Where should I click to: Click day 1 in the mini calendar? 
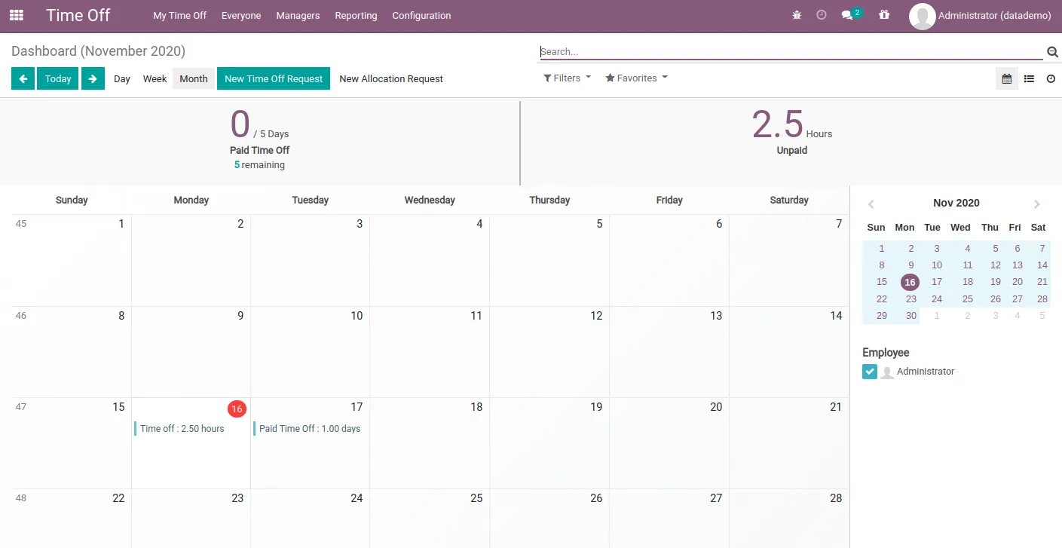882,249
